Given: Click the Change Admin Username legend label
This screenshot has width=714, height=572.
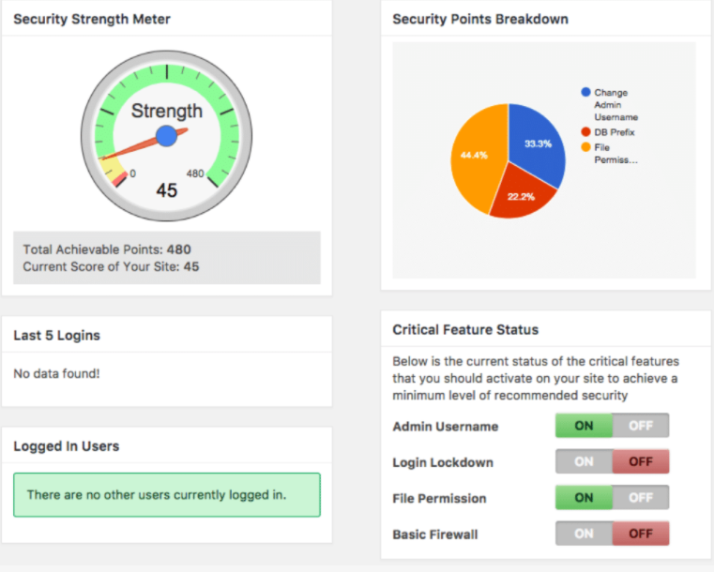Looking at the screenshot, I should pyautogui.click(x=616, y=105).
